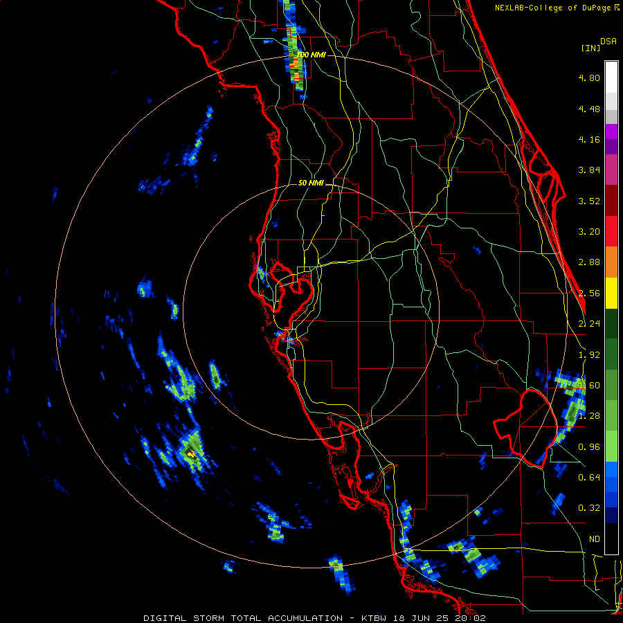Select the 3.84 legend value
Screen dimensions: 623x623
(x=589, y=170)
